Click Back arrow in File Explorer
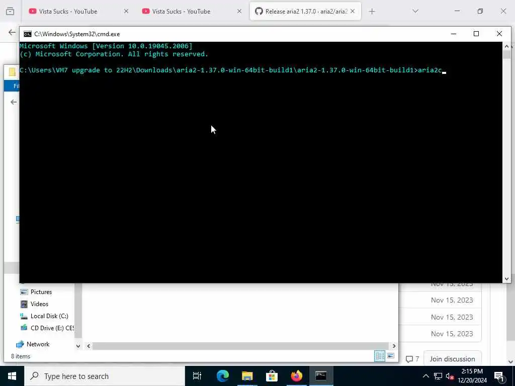The height and width of the screenshot is (386, 515). coord(14,102)
